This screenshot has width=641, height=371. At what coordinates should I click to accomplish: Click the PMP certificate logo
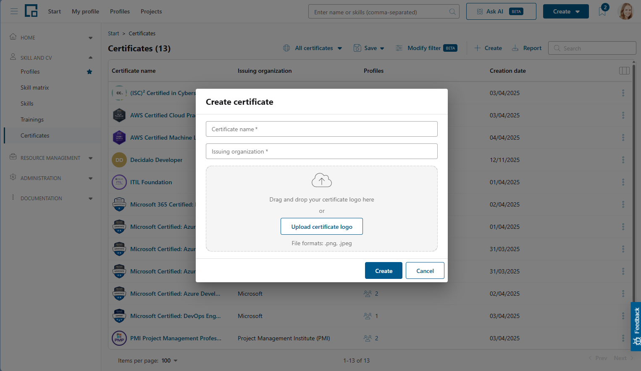tap(119, 338)
